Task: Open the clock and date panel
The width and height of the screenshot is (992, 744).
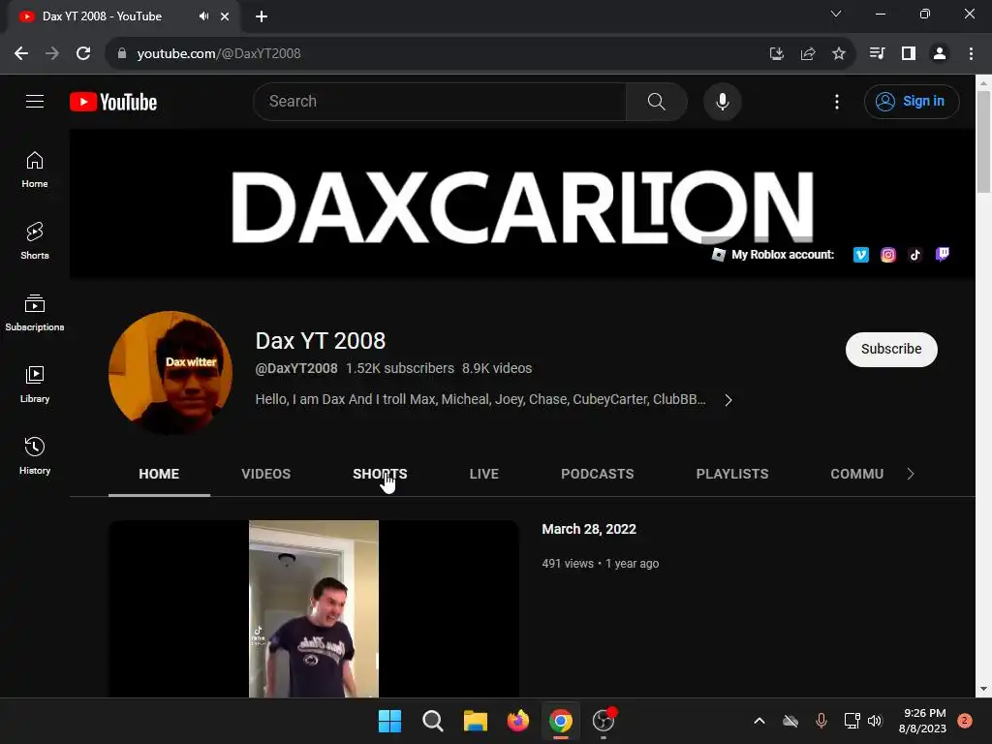Action: point(922,721)
